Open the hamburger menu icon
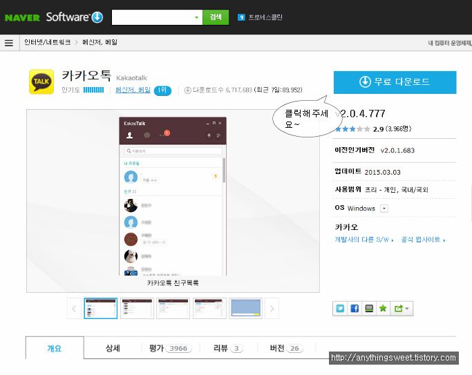The height and width of the screenshot is (375, 472). [9, 43]
